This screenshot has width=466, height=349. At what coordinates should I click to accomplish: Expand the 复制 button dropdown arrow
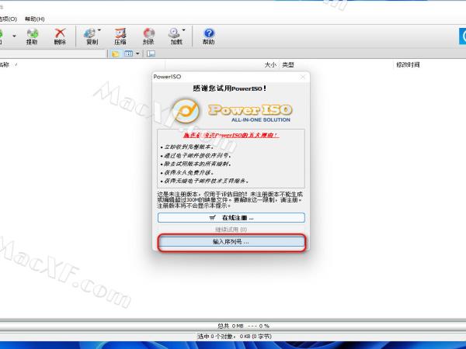(x=99, y=30)
